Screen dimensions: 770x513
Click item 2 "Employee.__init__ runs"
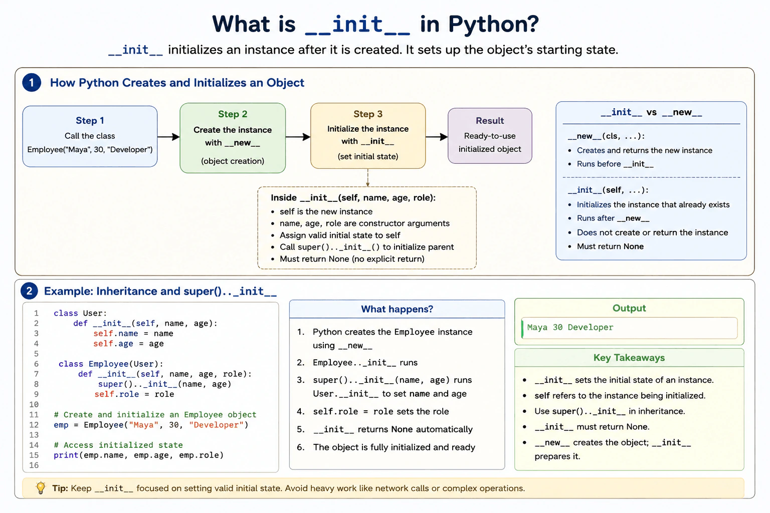click(365, 363)
